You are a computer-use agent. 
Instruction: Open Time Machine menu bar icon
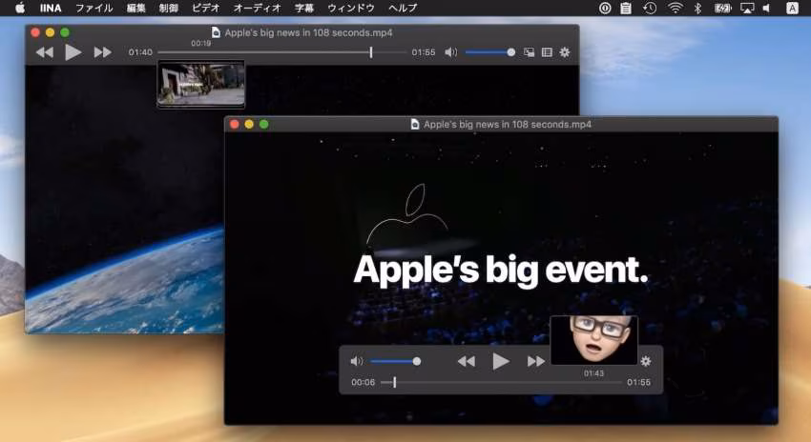coord(650,8)
